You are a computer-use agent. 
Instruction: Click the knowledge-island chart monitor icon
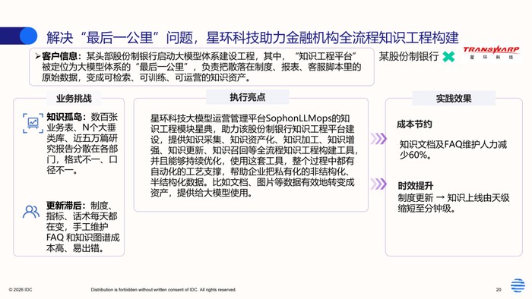coord(33,123)
